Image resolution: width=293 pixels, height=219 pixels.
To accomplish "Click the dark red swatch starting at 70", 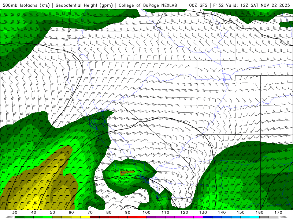I will coord(95,217).
